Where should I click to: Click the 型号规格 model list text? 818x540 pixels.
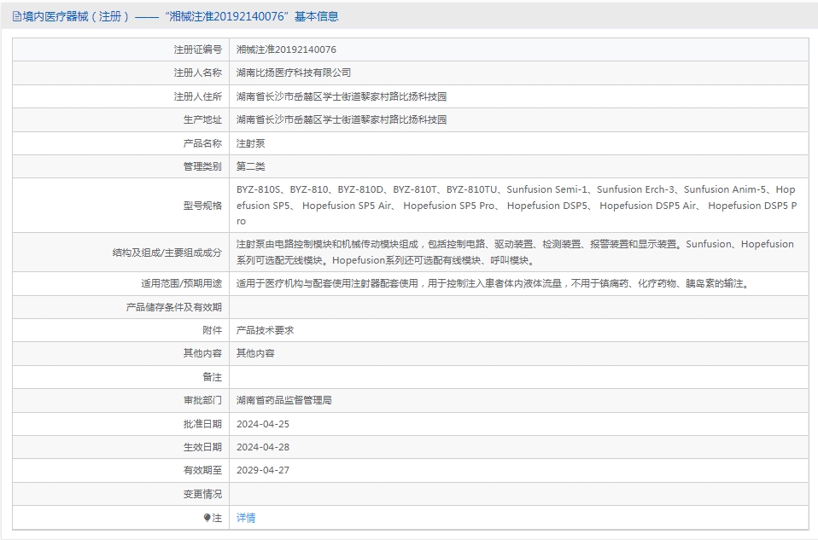click(x=517, y=206)
